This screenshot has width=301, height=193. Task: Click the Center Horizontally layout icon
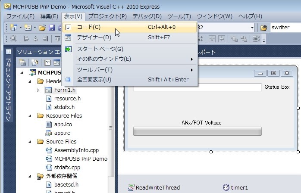click(x=212, y=39)
